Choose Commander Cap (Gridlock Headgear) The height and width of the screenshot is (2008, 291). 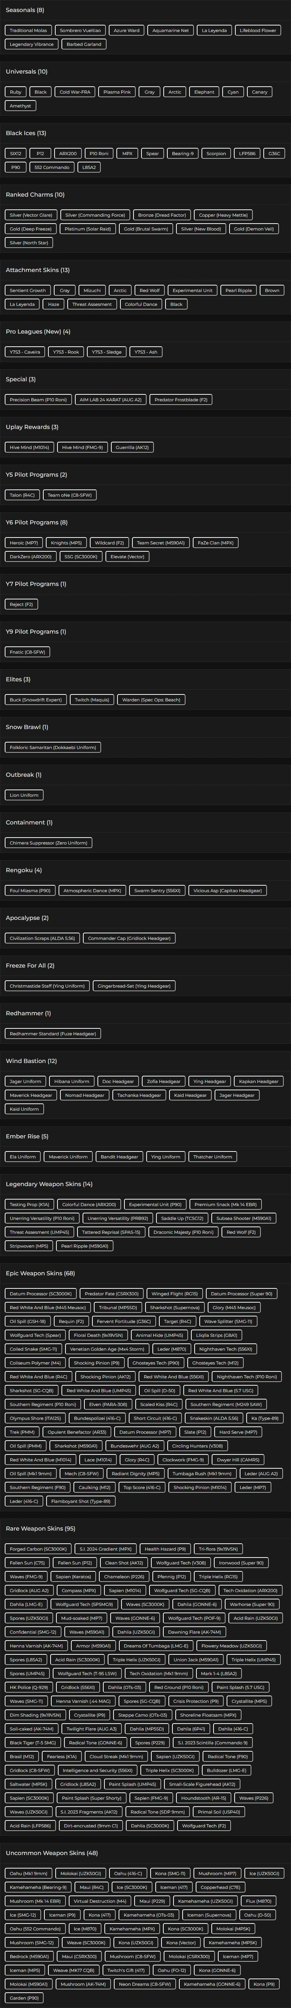(129, 938)
